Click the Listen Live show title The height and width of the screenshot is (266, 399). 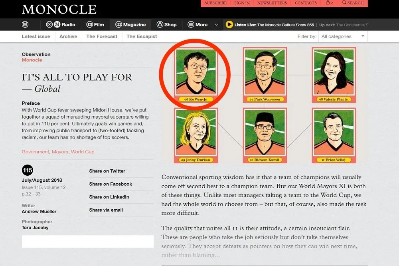(x=286, y=25)
